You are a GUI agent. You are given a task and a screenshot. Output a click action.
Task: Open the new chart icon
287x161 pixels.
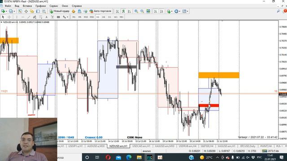3,11
